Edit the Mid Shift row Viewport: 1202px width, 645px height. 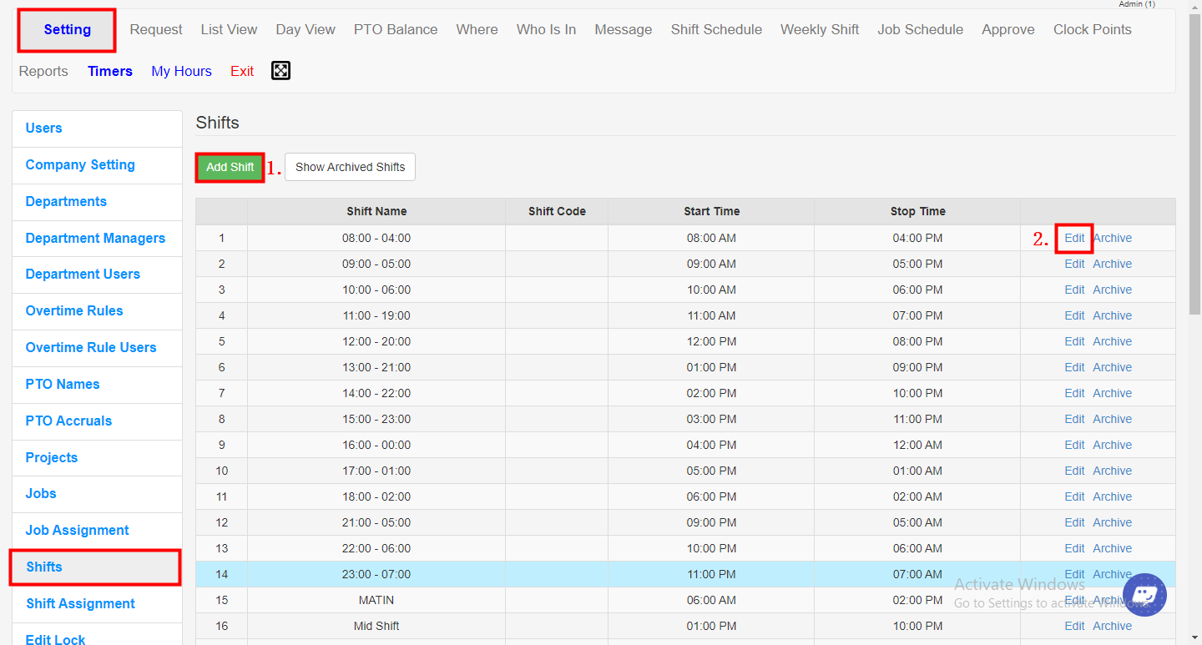click(1074, 626)
